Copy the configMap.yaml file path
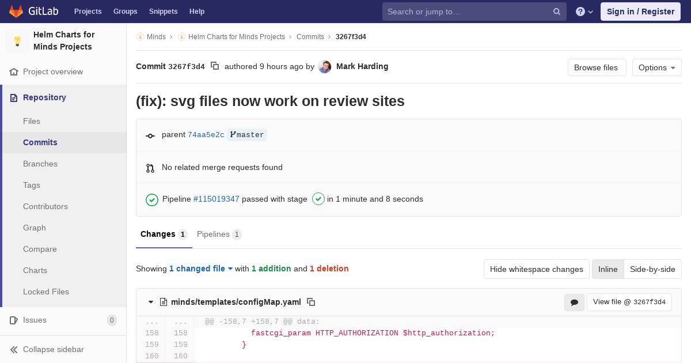This screenshot has height=363, width=691. tap(311, 302)
